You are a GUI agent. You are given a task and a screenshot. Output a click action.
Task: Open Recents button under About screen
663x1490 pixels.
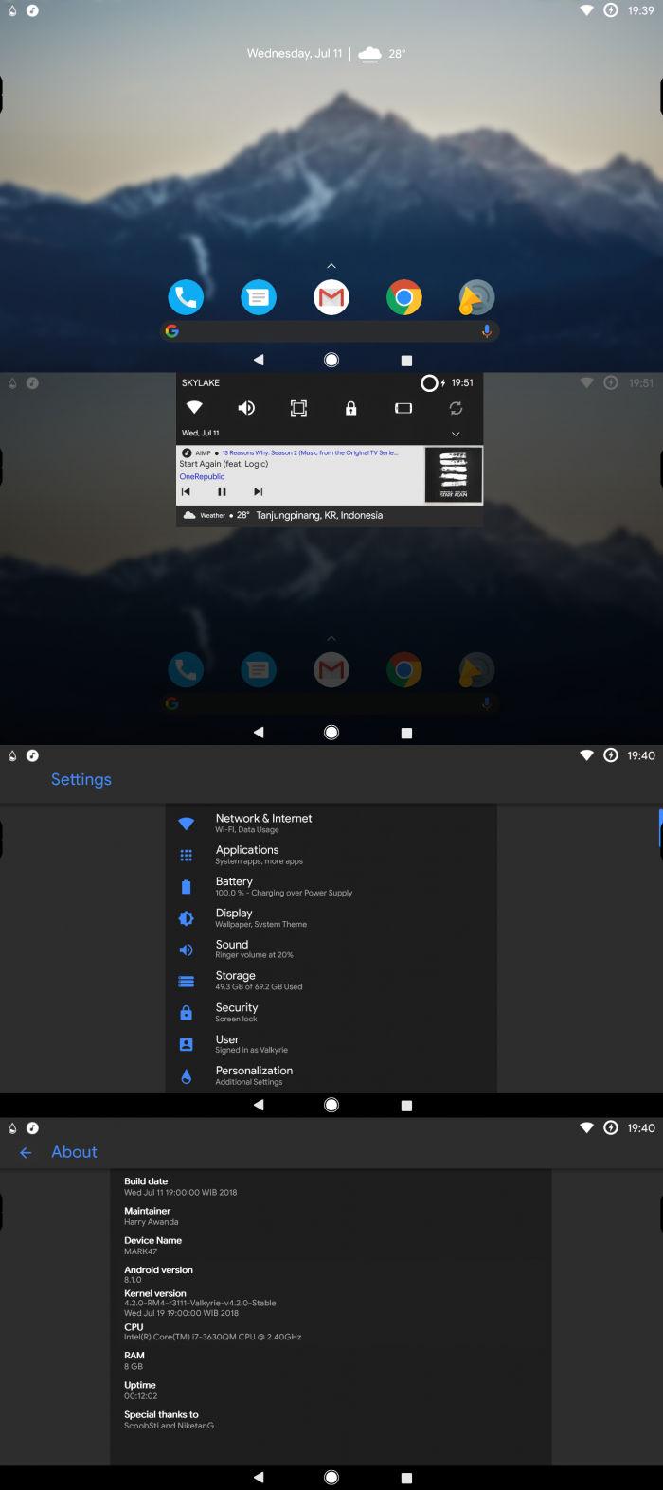406,1478
